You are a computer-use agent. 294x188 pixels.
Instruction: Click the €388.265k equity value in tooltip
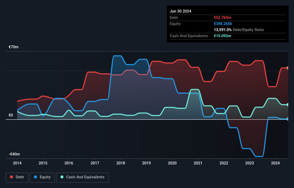point(223,24)
